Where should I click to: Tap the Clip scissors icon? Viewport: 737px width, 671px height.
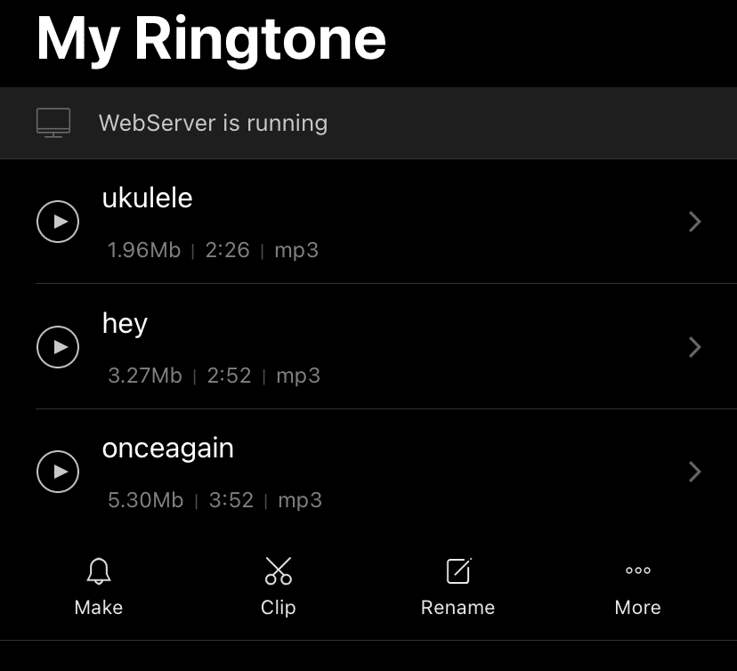click(x=279, y=571)
